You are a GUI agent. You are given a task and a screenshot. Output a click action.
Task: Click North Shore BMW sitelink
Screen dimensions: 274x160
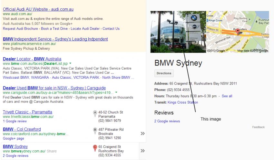tap(116, 77)
